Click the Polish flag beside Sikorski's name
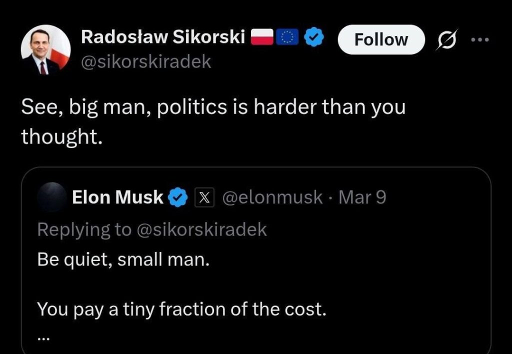The height and width of the screenshot is (354, 512). (261, 37)
